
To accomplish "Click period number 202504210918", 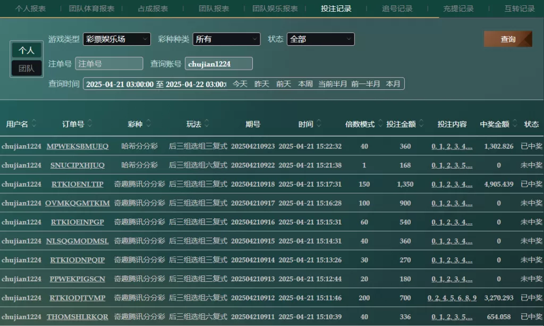I will click(x=253, y=184).
